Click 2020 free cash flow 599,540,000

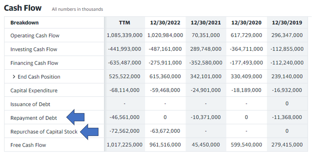(x=246, y=145)
